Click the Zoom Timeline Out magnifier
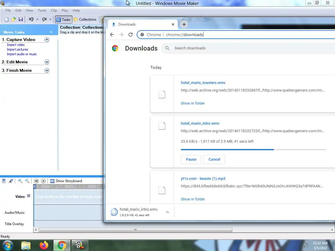This screenshot has height=251, width=335. click(x=27, y=181)
